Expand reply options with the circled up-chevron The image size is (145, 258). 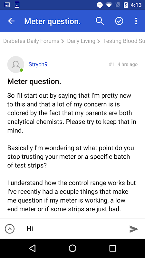point(10,229)
